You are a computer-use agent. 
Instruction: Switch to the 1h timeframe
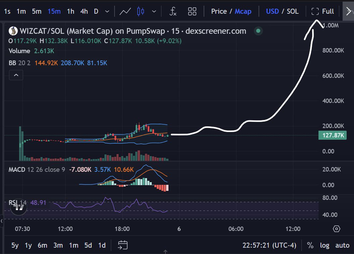(x=70, y=11)
